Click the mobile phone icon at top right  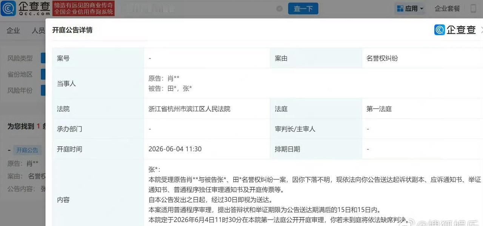coord(474,8)
